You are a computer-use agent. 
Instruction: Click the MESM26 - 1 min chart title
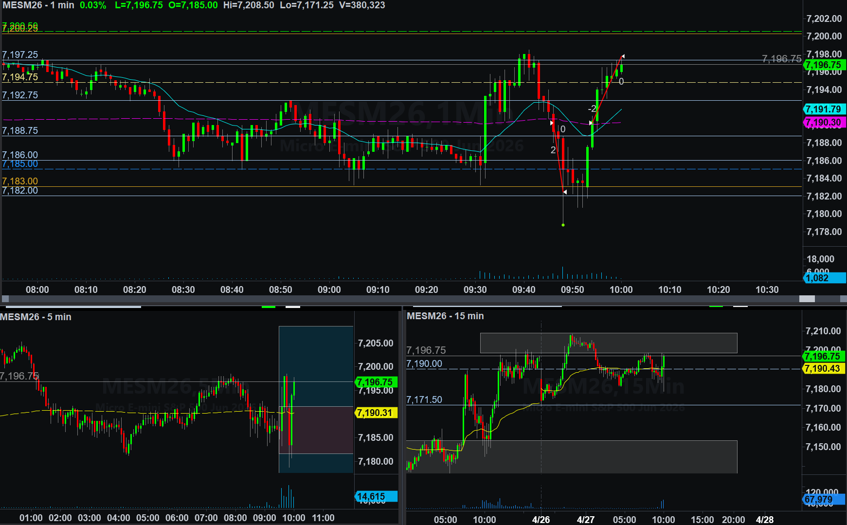coord(38,5)
